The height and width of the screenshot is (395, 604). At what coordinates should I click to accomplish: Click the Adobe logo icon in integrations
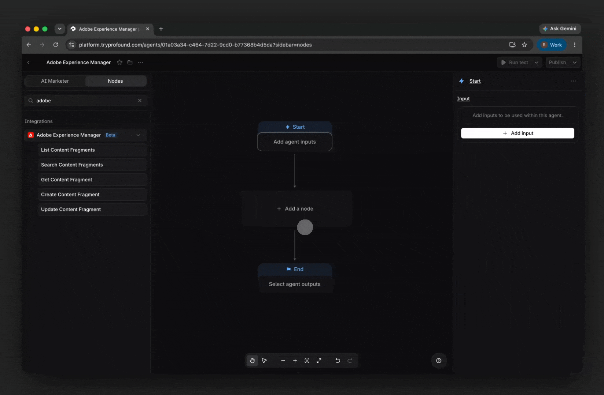point(31,135)
